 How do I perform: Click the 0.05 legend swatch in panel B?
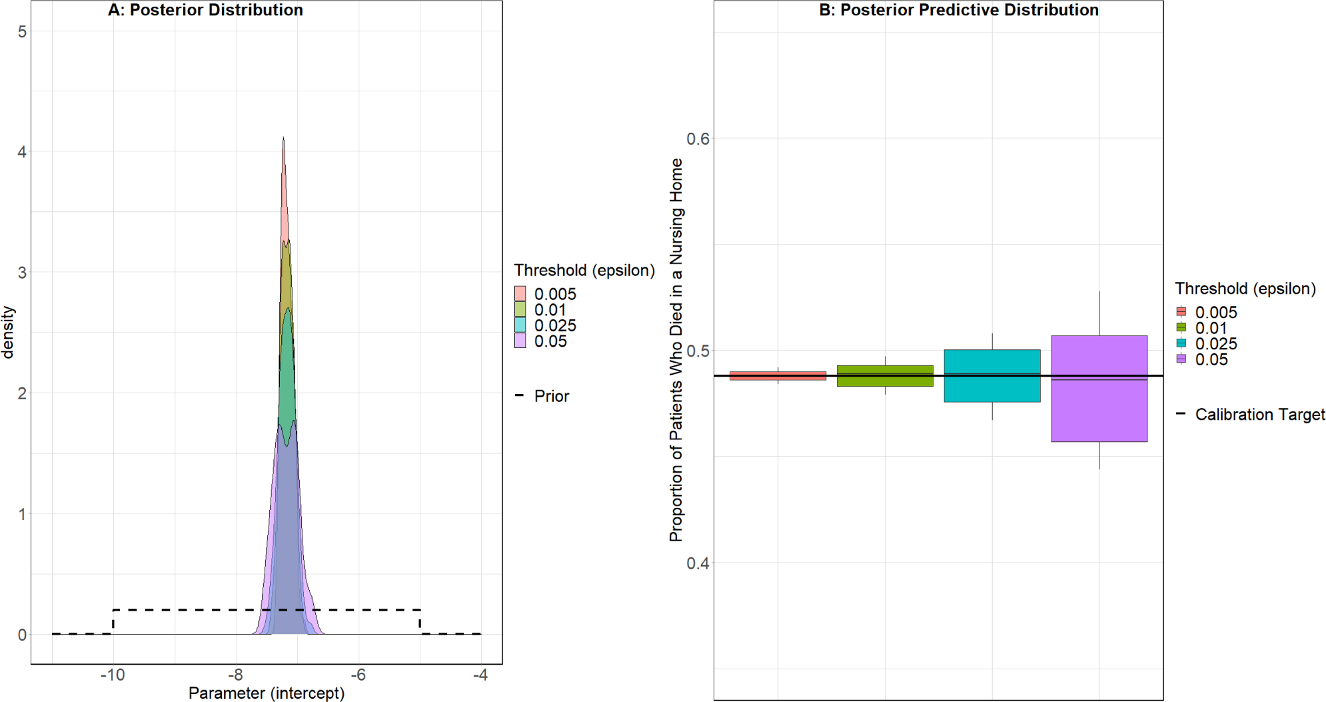point(1181,359)
